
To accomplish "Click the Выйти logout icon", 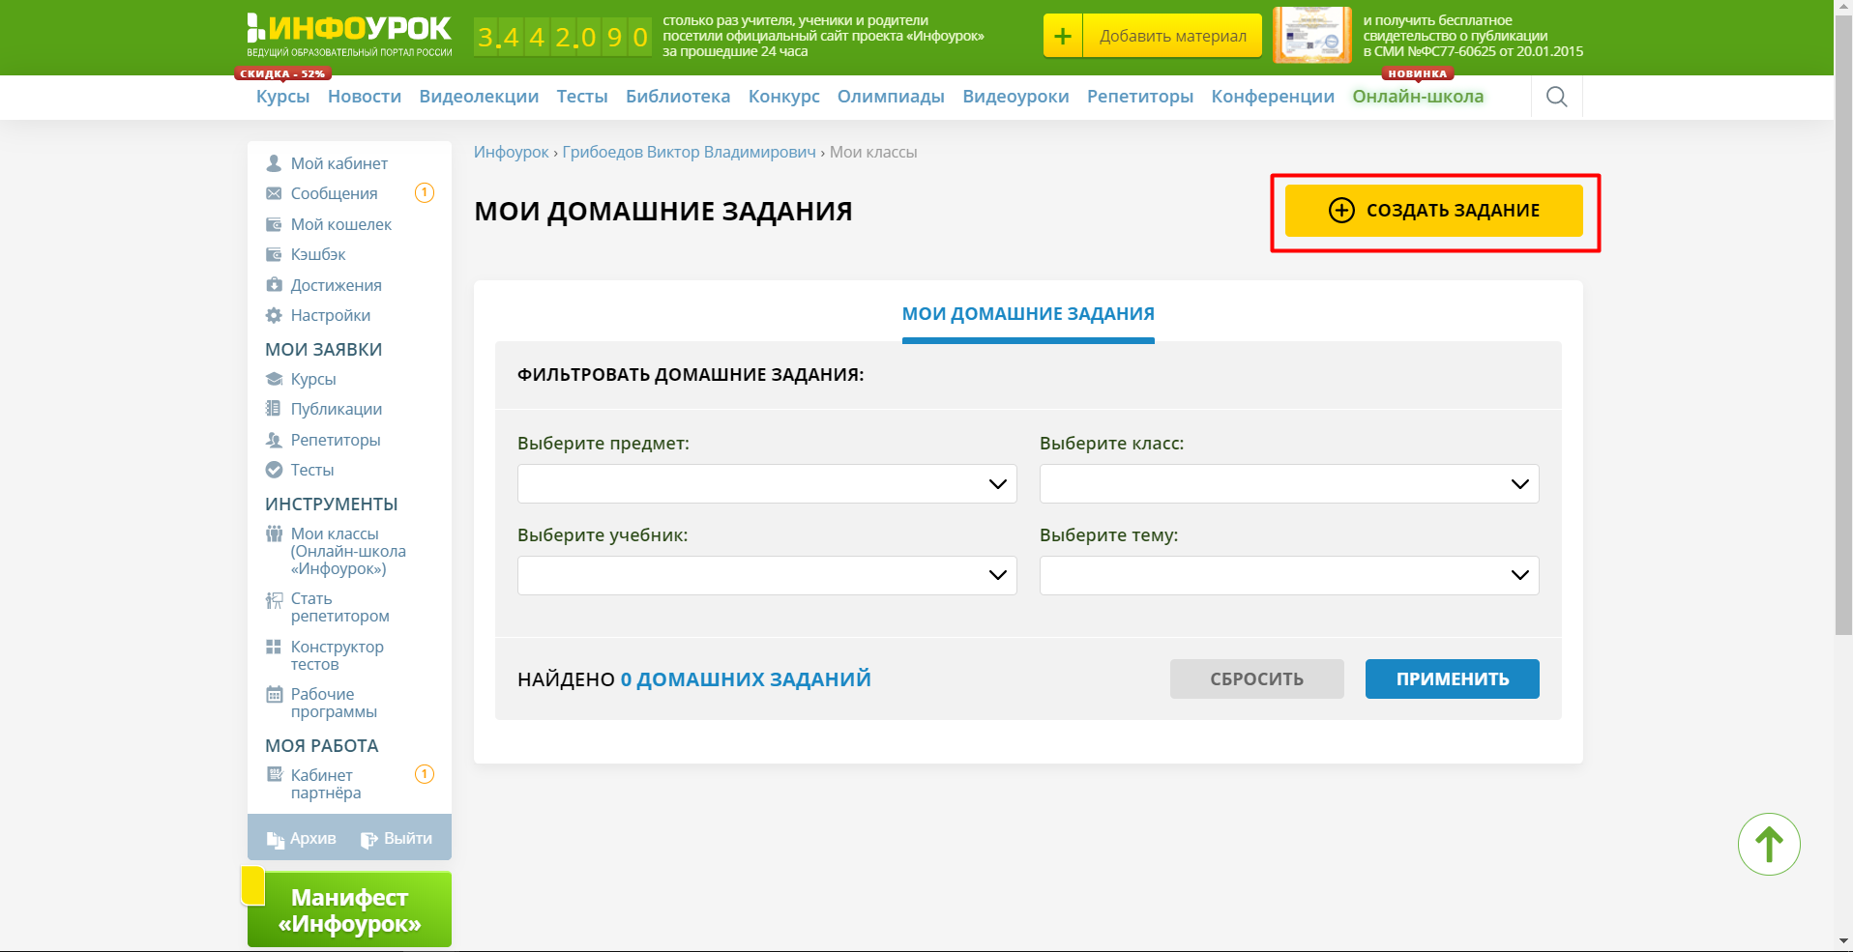I will click(x=368, y=839).
